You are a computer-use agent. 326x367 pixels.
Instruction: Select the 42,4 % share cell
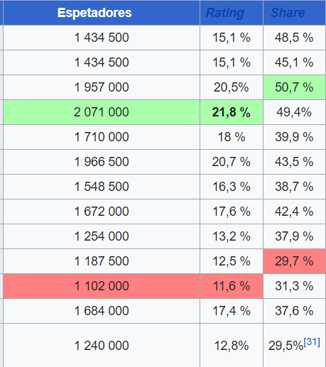(x=295, y=212)
